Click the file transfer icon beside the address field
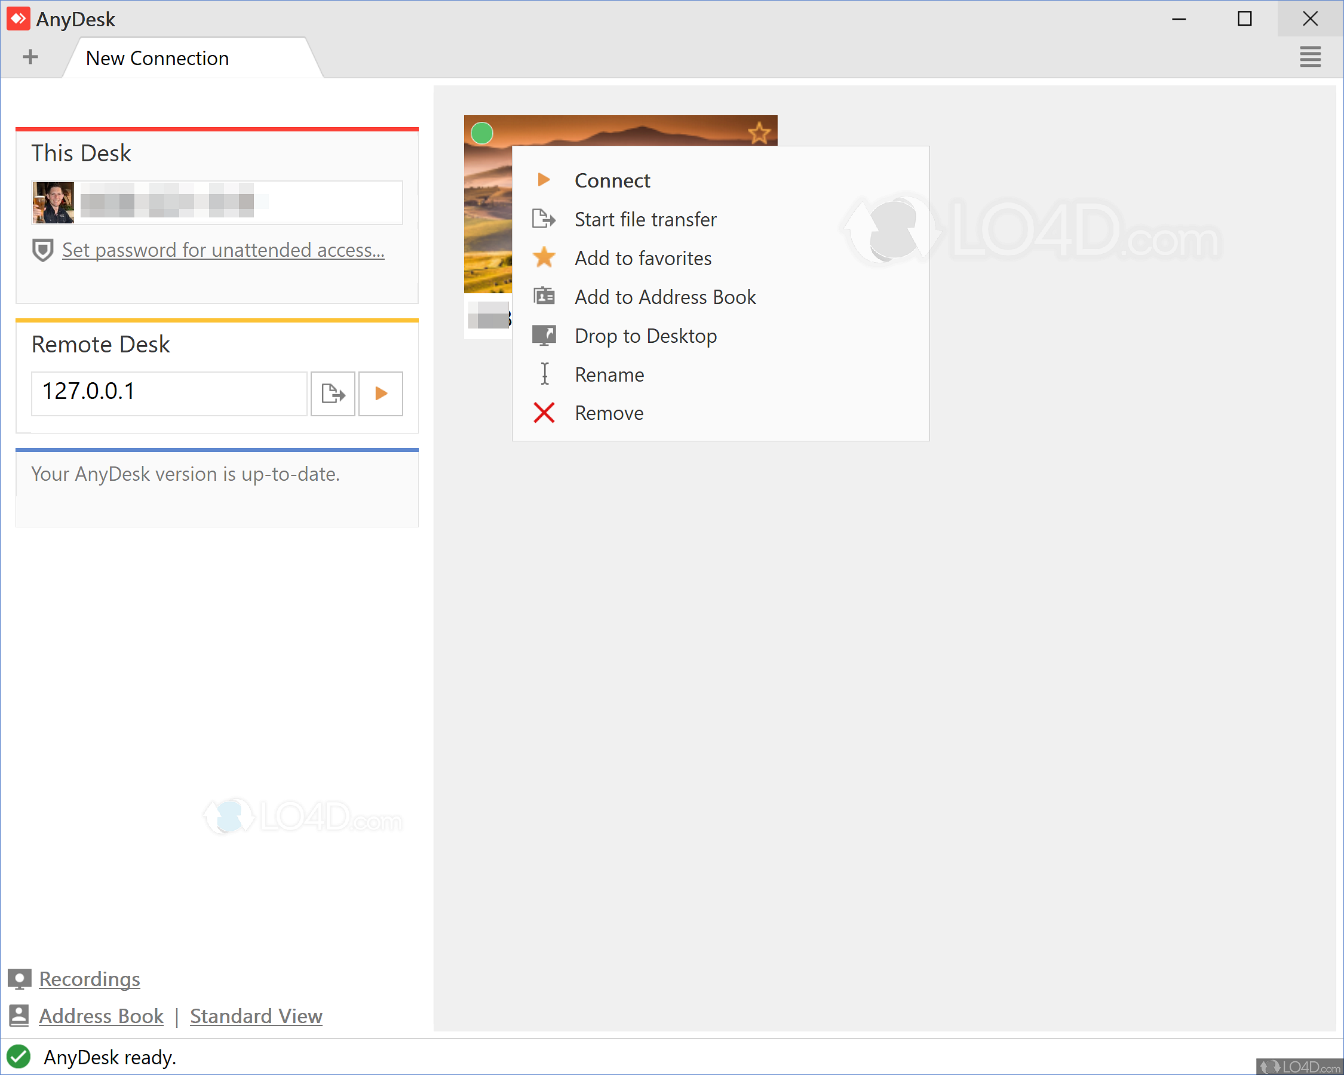Screen dimensions: 1344x1075 333,393
